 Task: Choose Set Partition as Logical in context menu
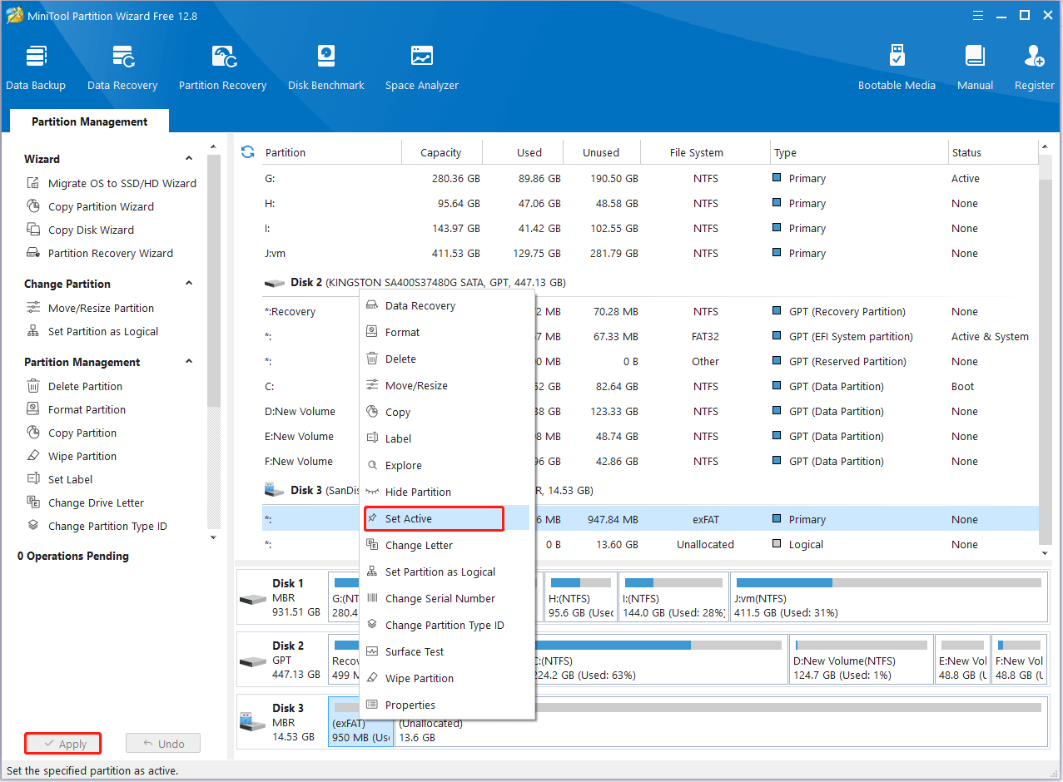447,572
